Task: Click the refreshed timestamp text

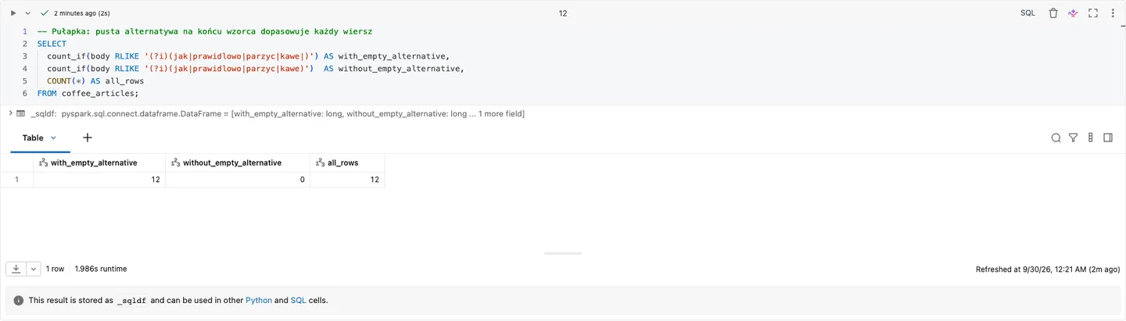Action: pyautogui.click(x=1048, y=269)
